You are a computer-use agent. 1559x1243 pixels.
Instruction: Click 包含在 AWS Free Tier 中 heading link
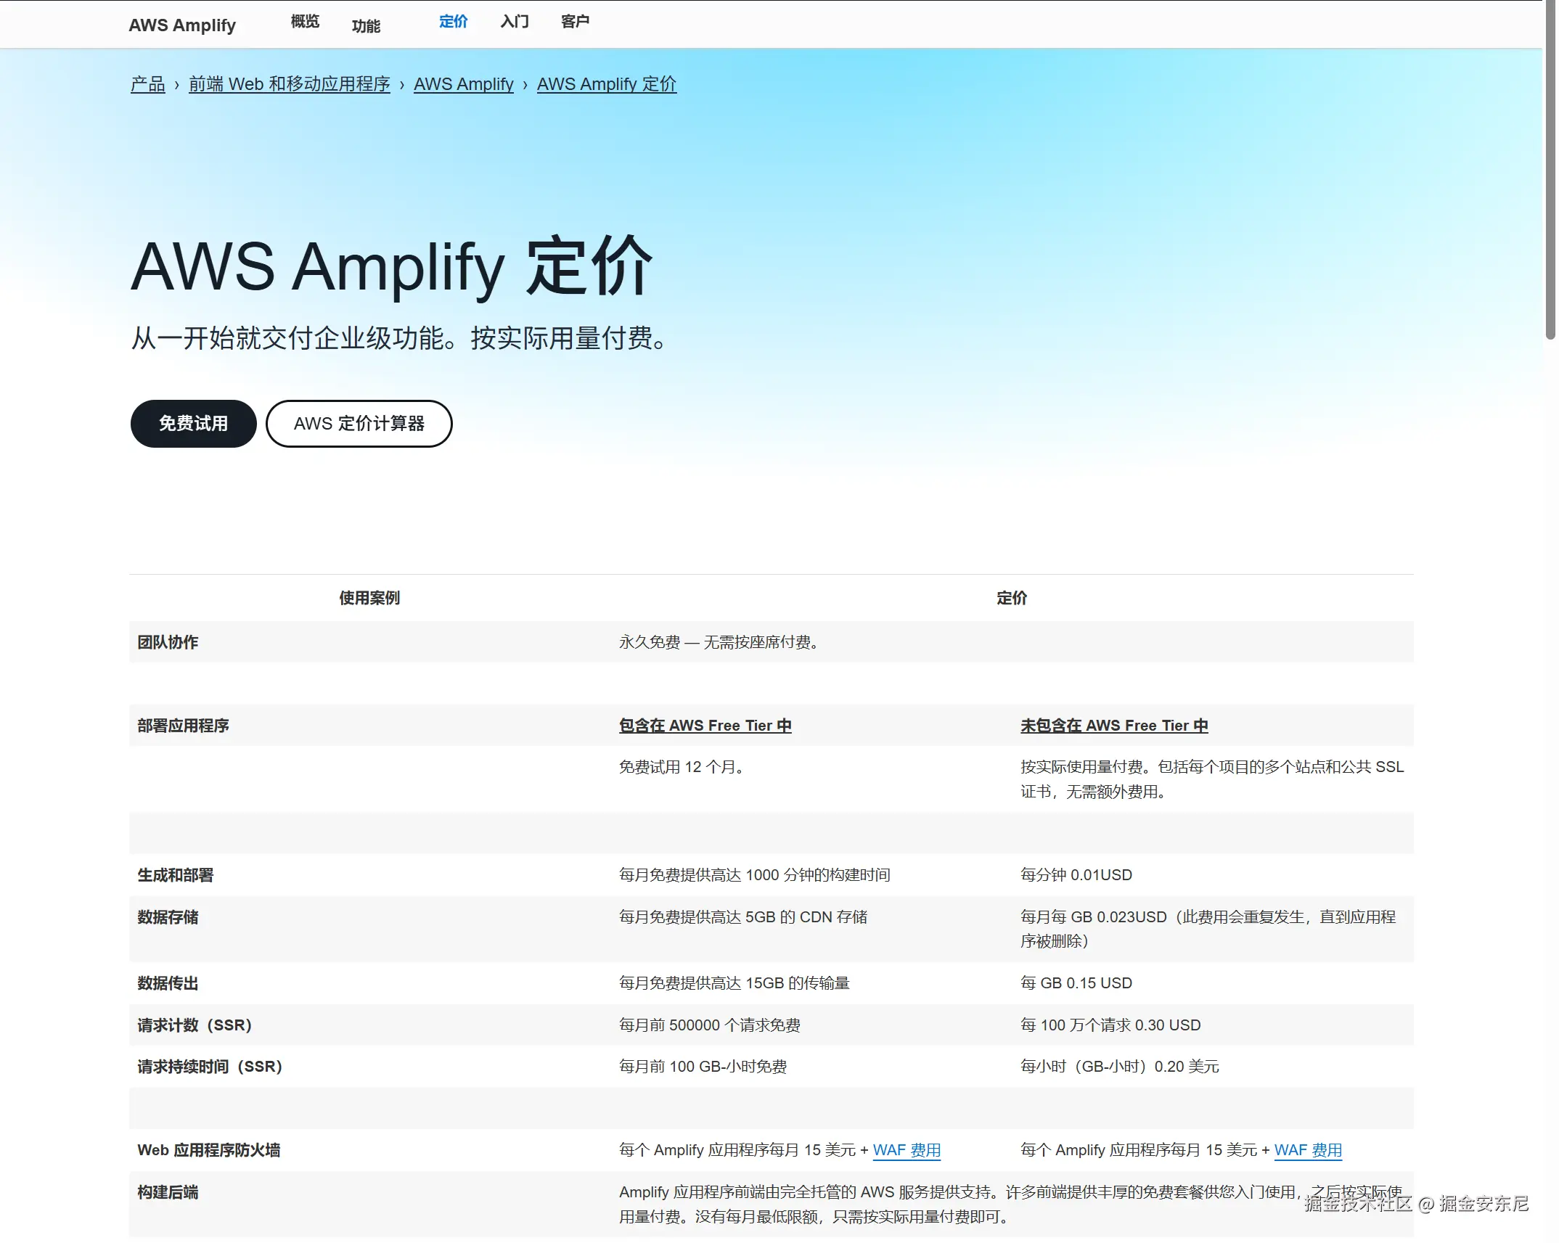pos(705,726)
